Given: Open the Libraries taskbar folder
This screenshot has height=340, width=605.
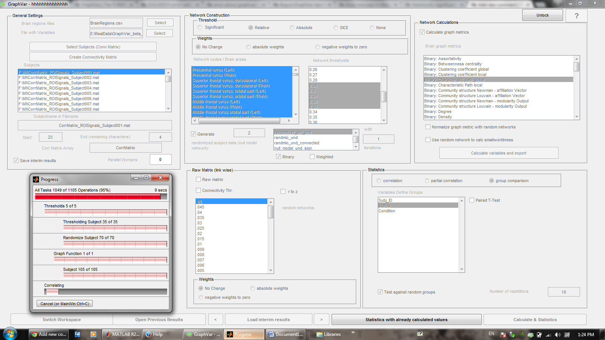Looking at the screenshot, I should 329,334.
